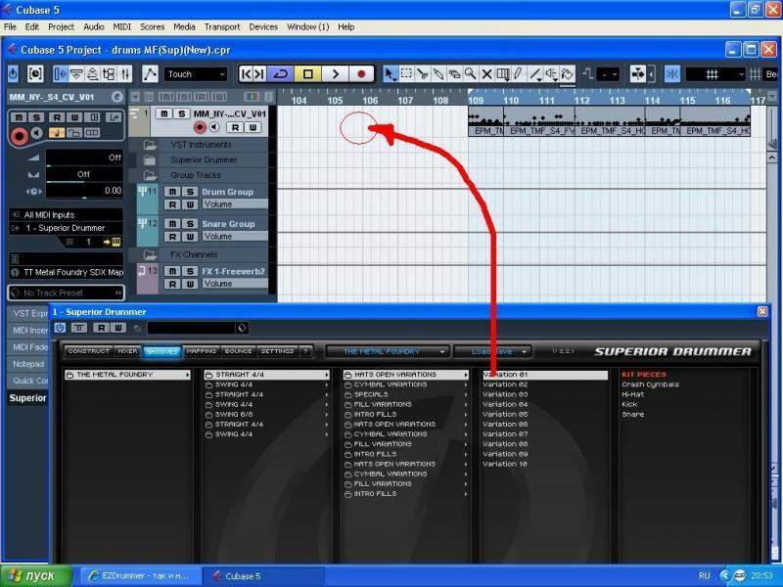The height and width of the screenshot is (587, 783).
Task: Click the EPM_TMF_S4_FV MIDI clip
Action: coord(539,121)
